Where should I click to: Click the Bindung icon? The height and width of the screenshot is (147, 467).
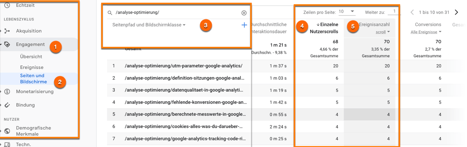click(7, 105)
